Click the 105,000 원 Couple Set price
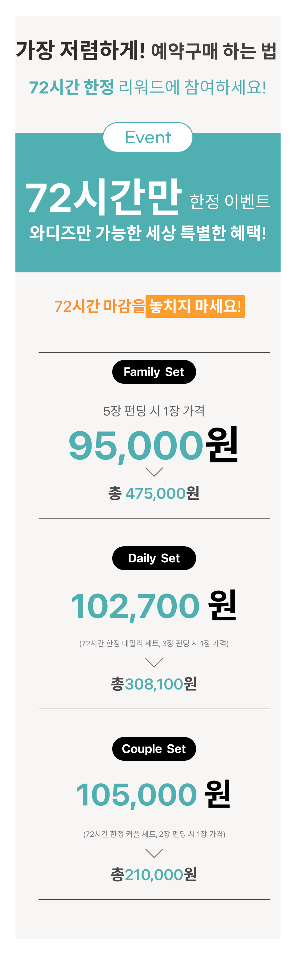This screenshot has height=956, width=296. [x=153, y=795]
